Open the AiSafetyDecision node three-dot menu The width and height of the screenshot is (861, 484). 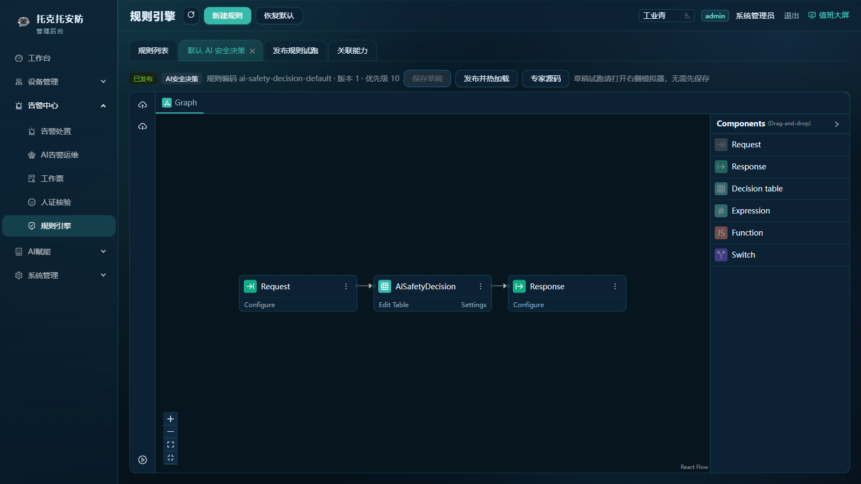pyautogui.click(x=481, y=287)
